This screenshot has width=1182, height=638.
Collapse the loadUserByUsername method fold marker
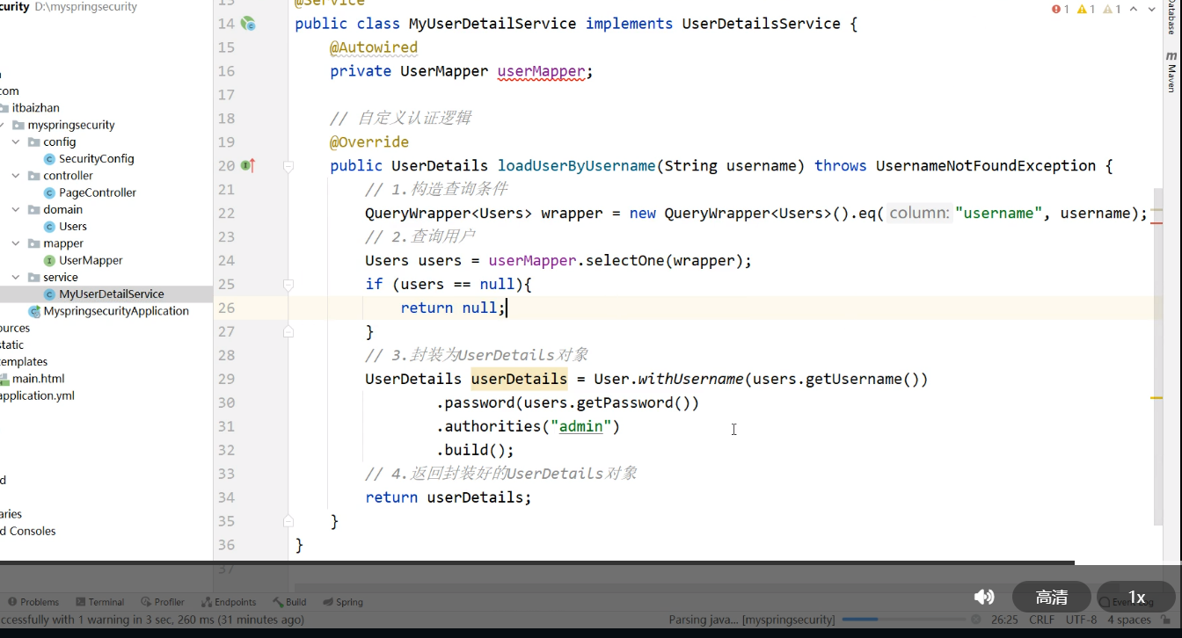click(288, 165)
